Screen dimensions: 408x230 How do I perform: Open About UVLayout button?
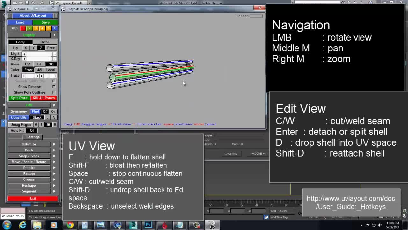[33, 15]
